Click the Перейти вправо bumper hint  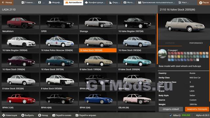click(x=86, y=115)
